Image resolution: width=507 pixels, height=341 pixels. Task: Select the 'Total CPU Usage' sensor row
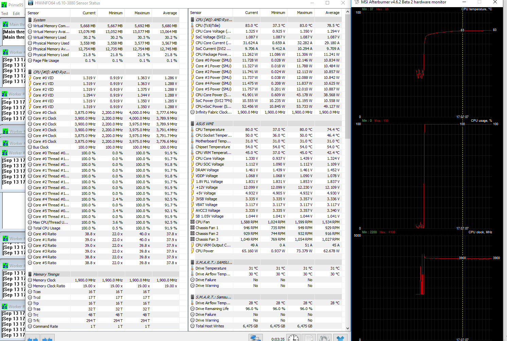pos(103,228)
